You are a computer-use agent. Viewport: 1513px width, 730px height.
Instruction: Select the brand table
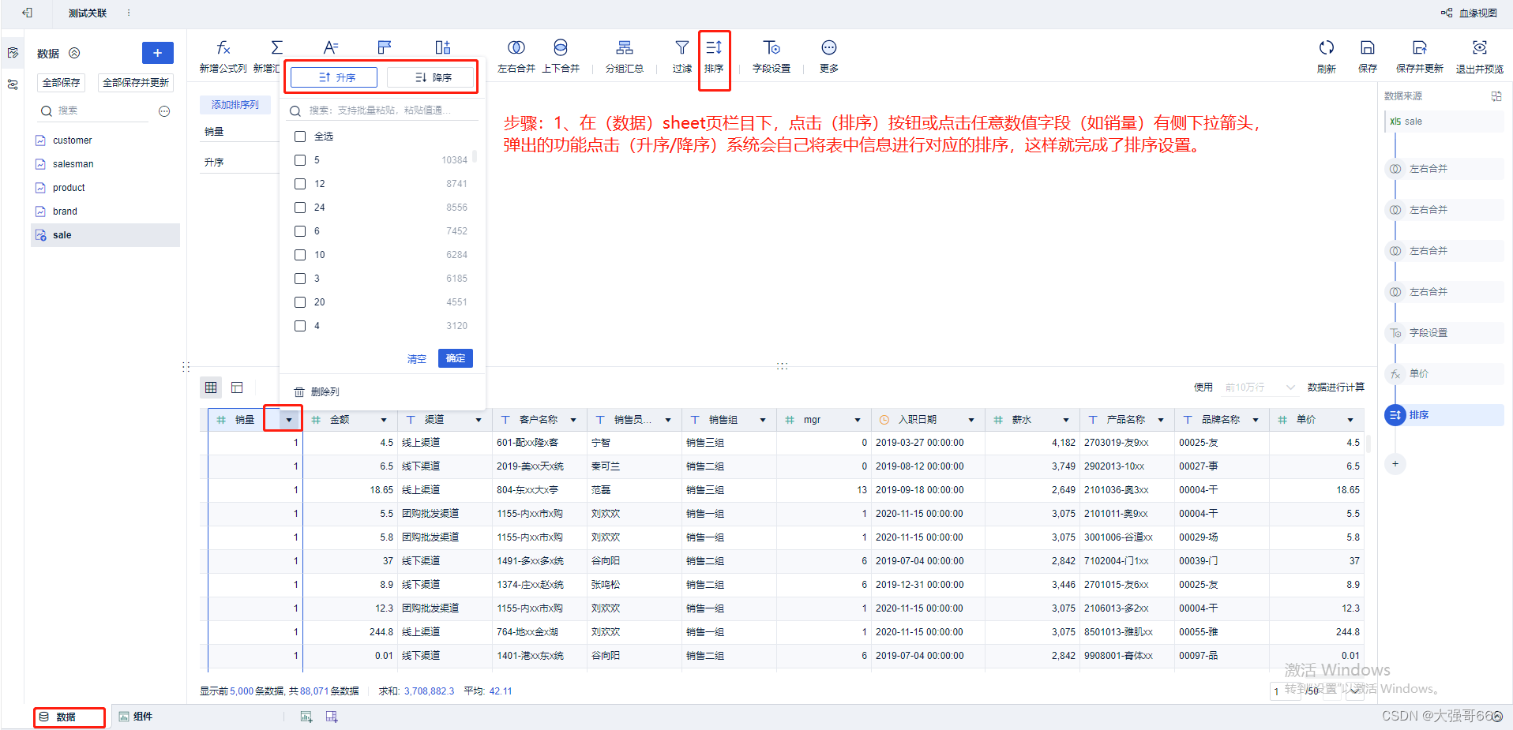(x=106, y=212)
